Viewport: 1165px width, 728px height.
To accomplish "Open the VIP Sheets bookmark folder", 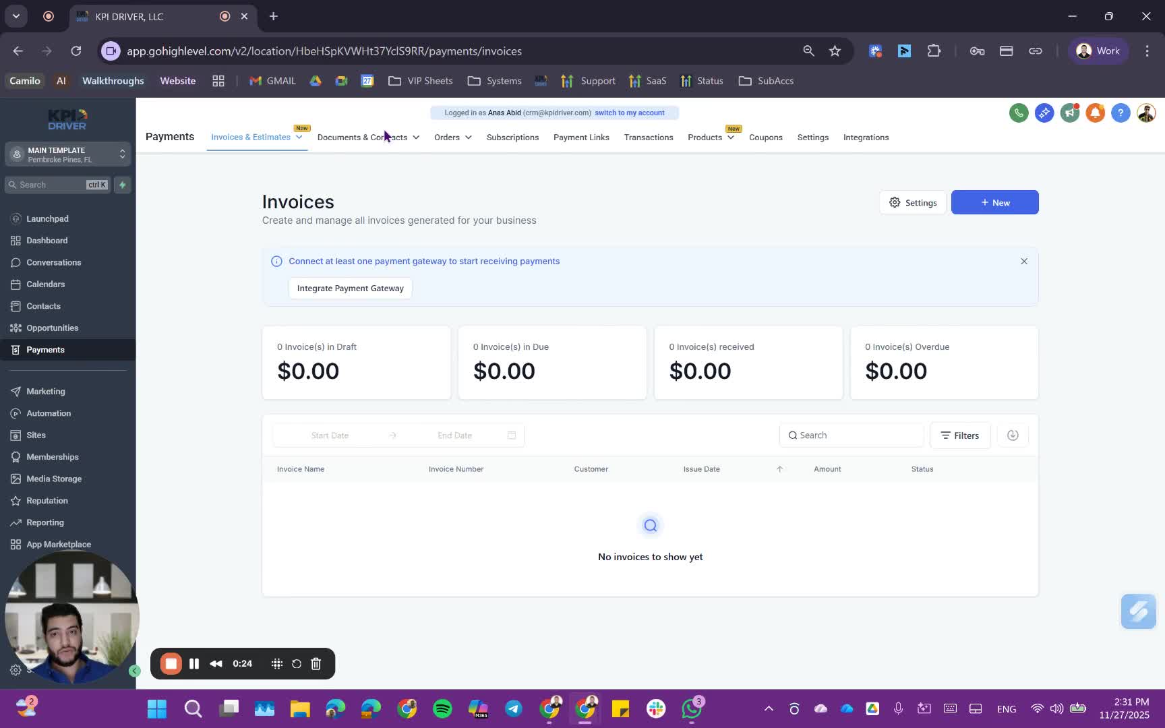I will pyautogui.click(x=421, y=81).
